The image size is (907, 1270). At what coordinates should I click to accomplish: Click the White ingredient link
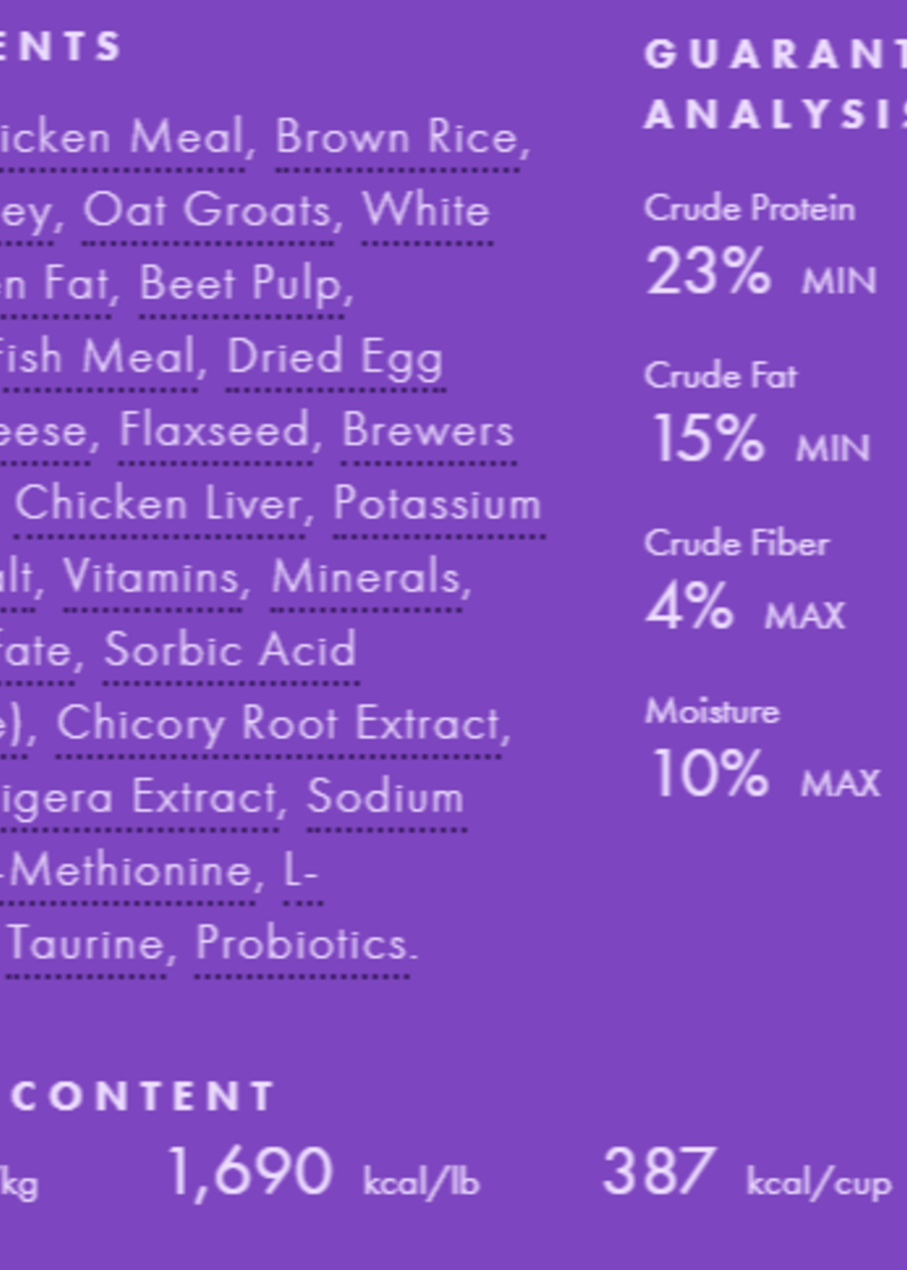coord(426,211)
